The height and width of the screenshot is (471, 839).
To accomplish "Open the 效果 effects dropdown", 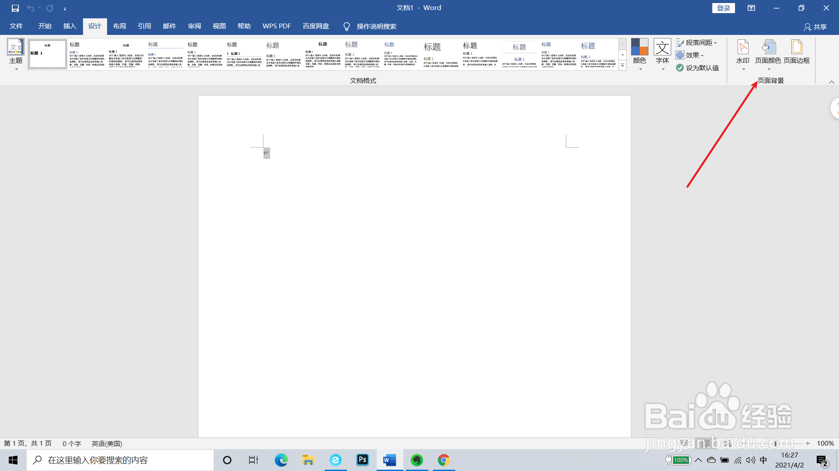I will click(x=690, y=55).
